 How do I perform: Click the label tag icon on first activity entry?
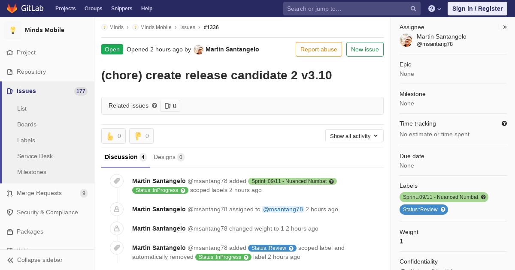[x=117, y=181]
